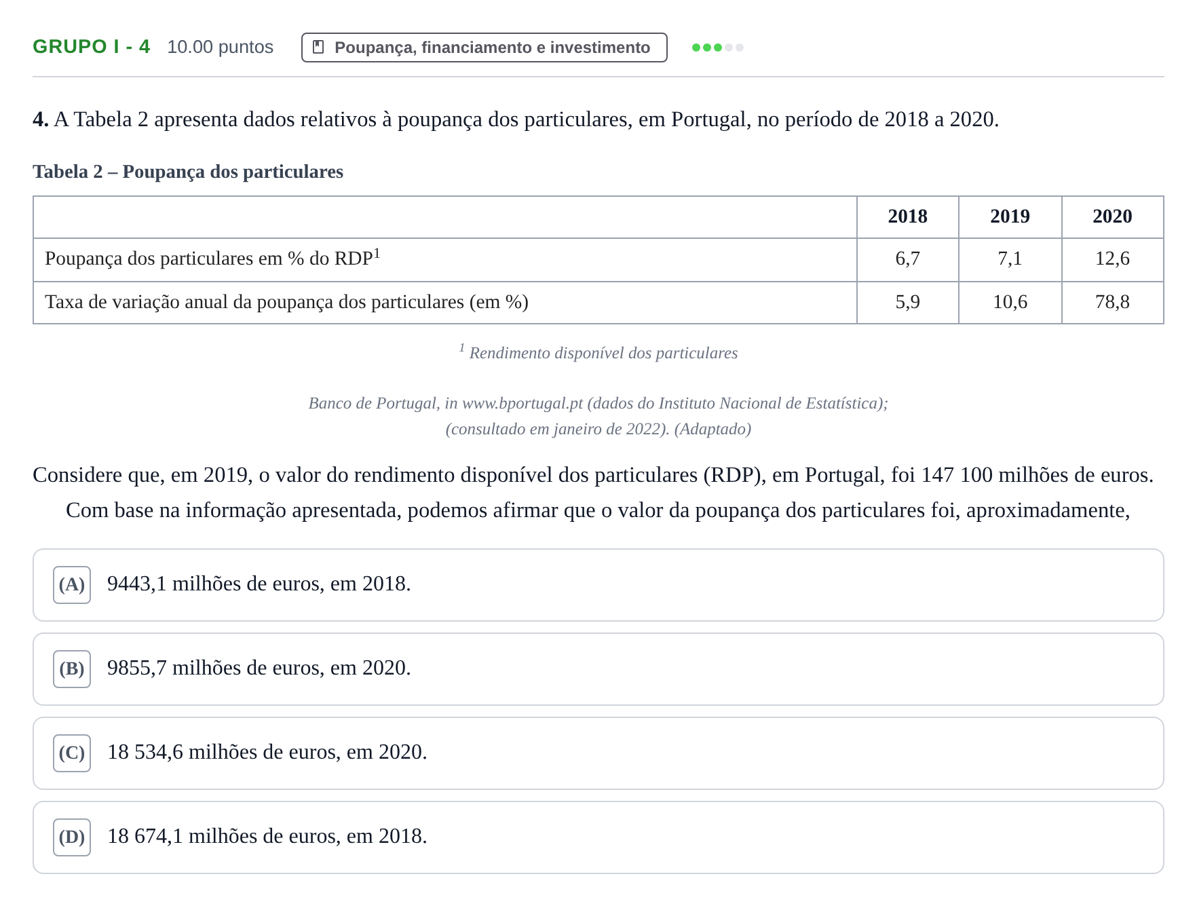The width and height of the screenshot is (1197, 908).
Task: Click the sentence beginning Considere que, em 2019
Action: pos(593,475)
